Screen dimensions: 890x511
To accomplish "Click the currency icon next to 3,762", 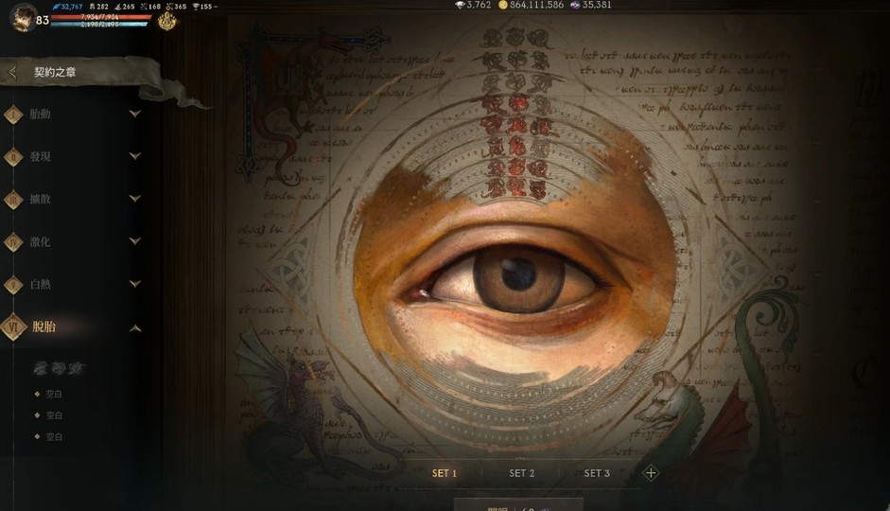I will pyautogui.click(x=460, y=5).
